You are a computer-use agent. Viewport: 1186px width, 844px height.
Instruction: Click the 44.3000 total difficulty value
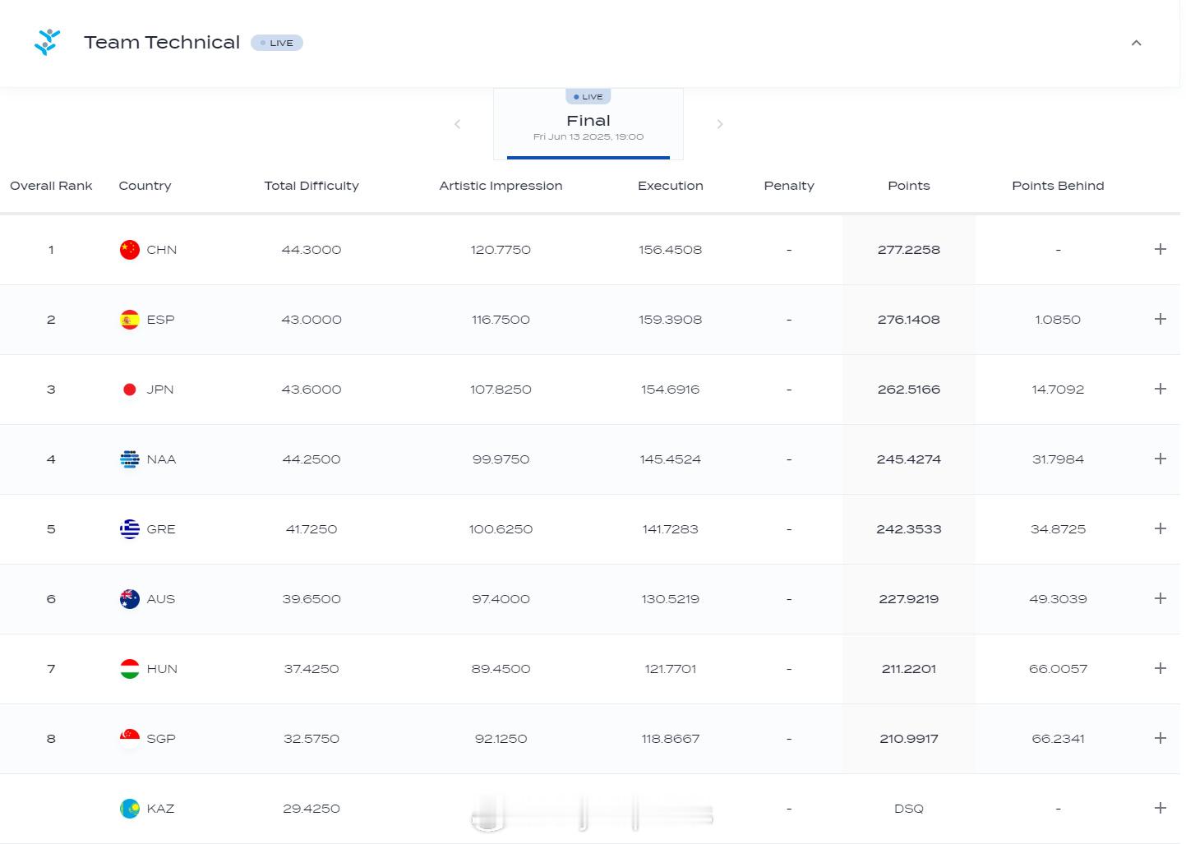(x=311, y=250)
